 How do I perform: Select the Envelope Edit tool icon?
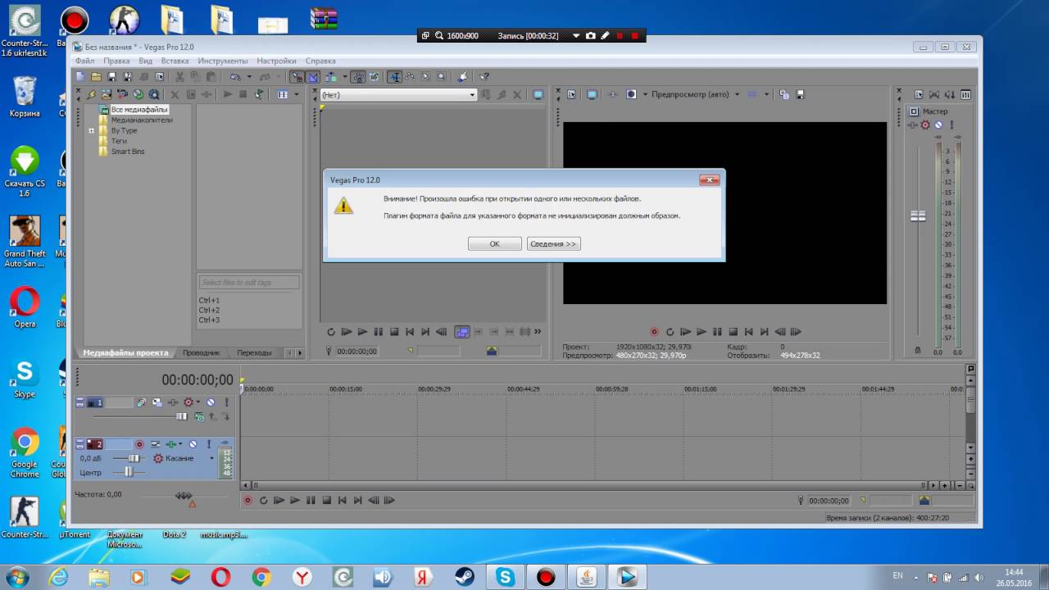[x=411, y=76]
